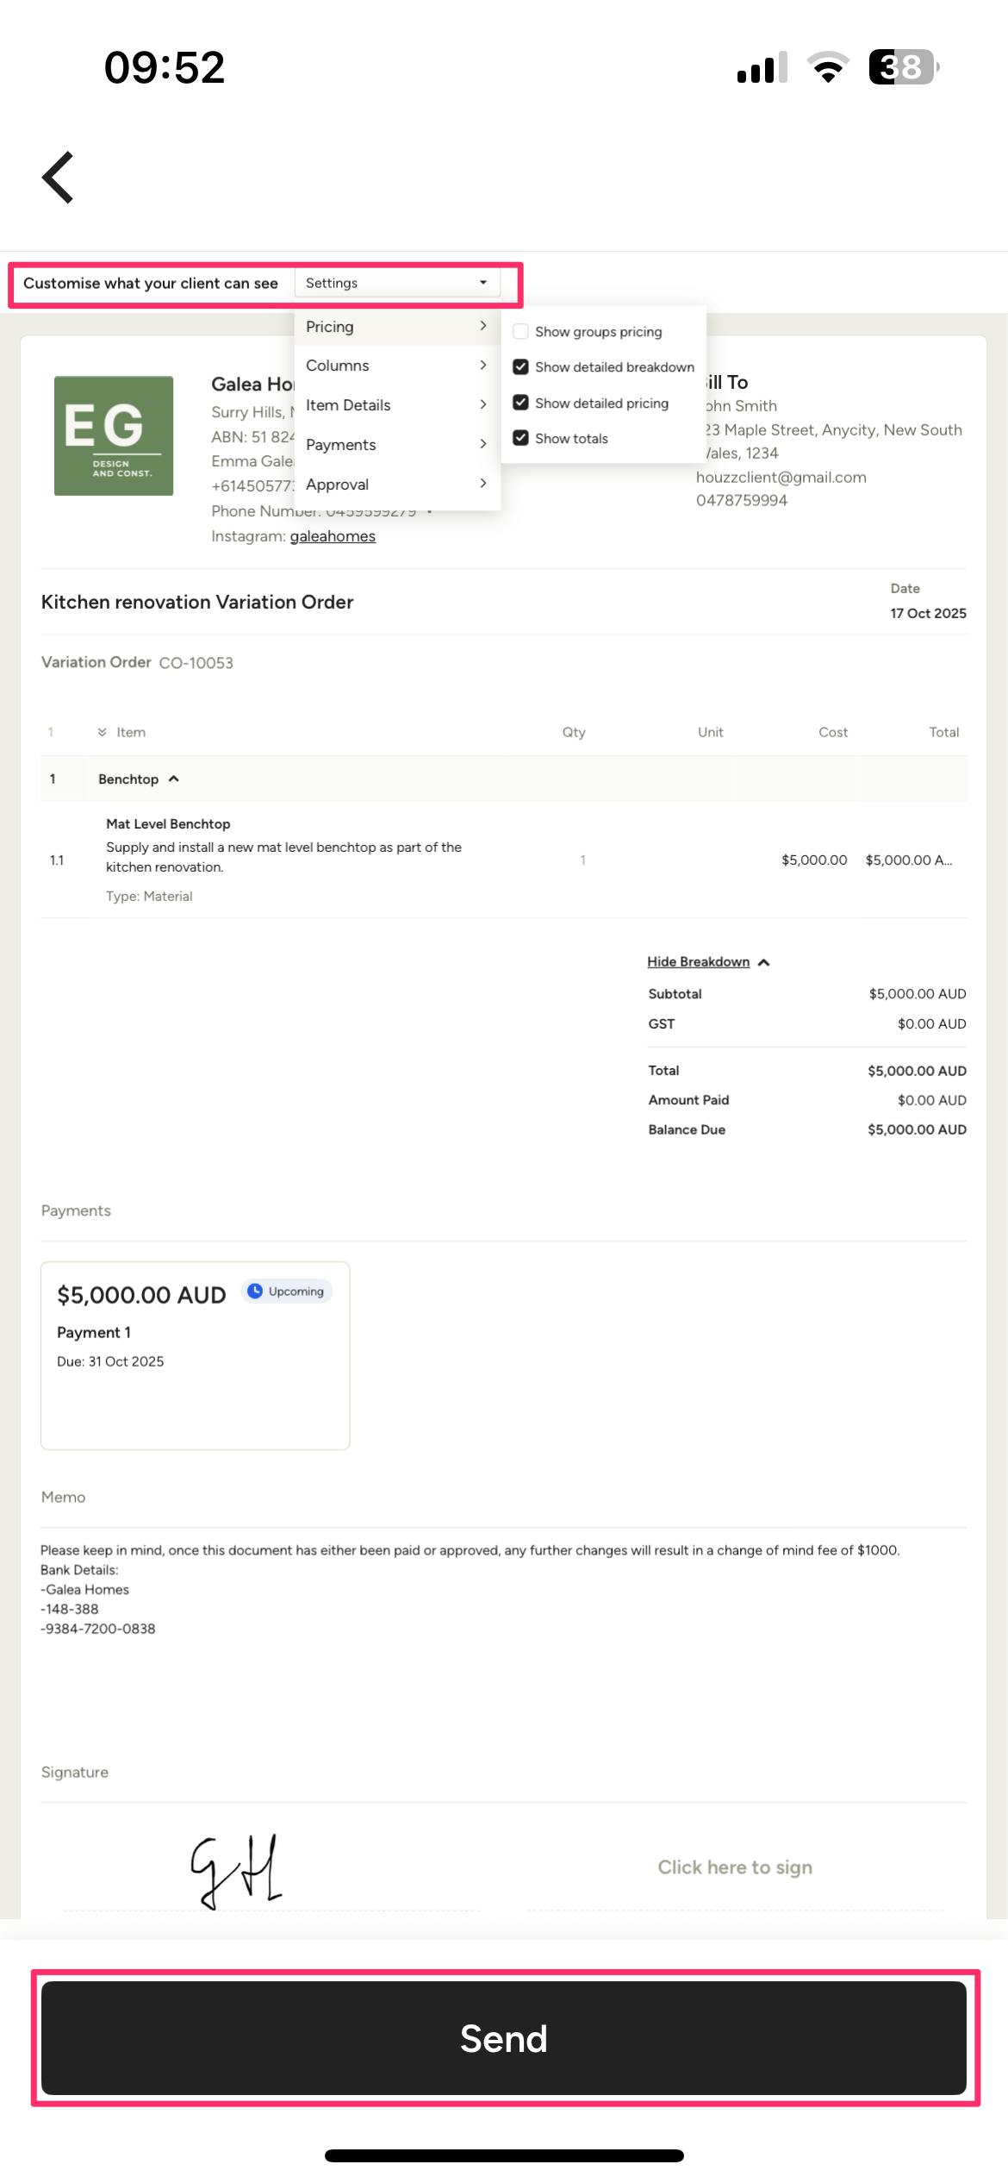
Task: Open the Columns submenu
Action: tap(397, 366)
